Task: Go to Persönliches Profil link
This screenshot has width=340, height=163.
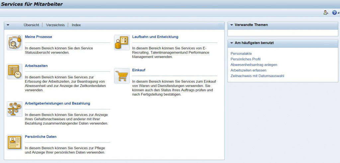Action: tap(245, 59)
